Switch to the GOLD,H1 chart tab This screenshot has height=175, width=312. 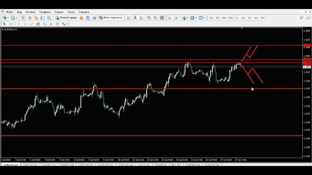pos(144,165)
